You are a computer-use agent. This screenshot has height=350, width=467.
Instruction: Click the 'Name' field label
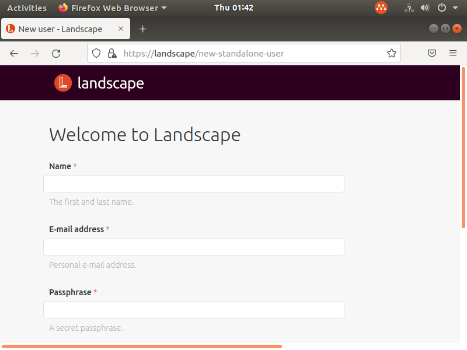coord(60,166)
